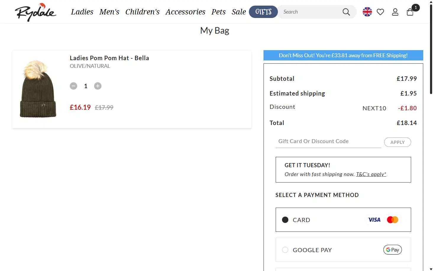Open the account profile icon

click(395, 12)
